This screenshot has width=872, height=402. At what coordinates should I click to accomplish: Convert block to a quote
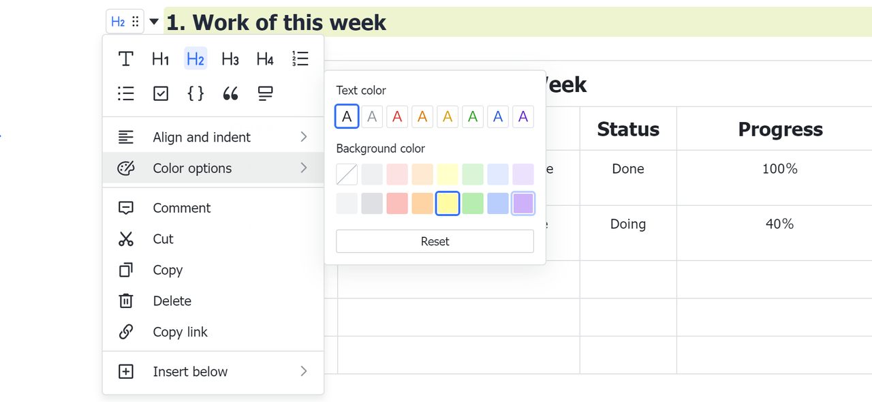coord(230,93)
